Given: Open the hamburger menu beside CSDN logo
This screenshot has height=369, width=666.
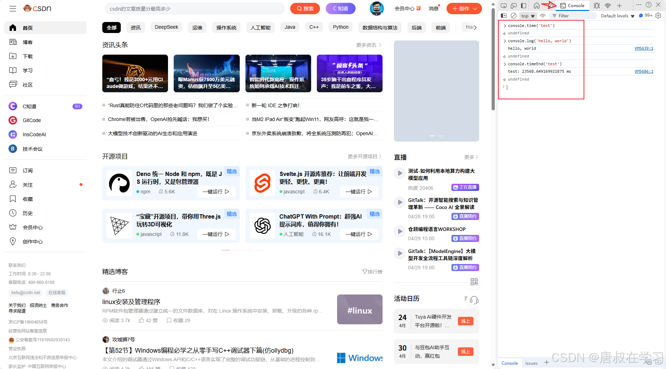Looking at the screenshot, I should 13,9.
